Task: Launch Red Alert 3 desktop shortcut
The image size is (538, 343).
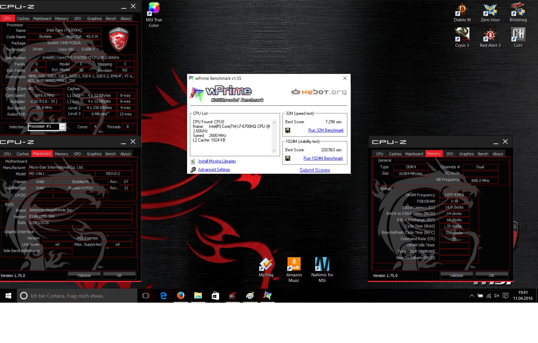Action: pos(490,38)
